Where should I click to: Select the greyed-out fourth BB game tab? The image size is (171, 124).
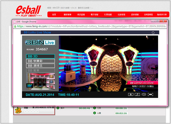(x=41, y=71)
